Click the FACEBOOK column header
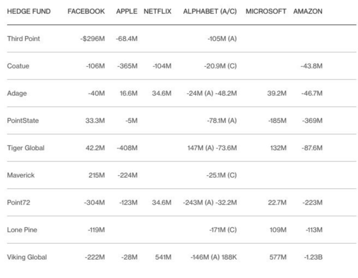 [x=86, y=11]
